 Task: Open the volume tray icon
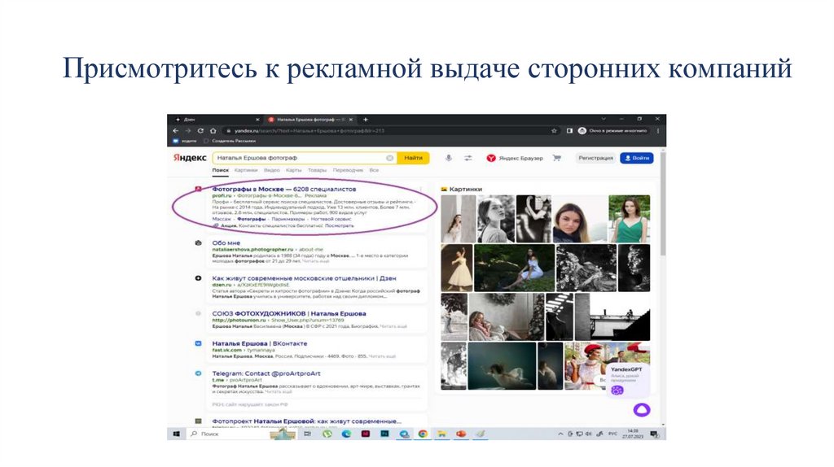tap(589, 434)
